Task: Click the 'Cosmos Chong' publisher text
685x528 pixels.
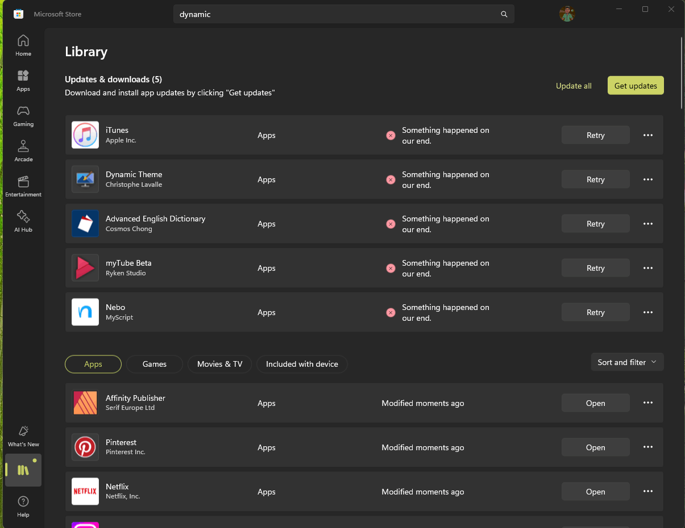Action: 129,229
